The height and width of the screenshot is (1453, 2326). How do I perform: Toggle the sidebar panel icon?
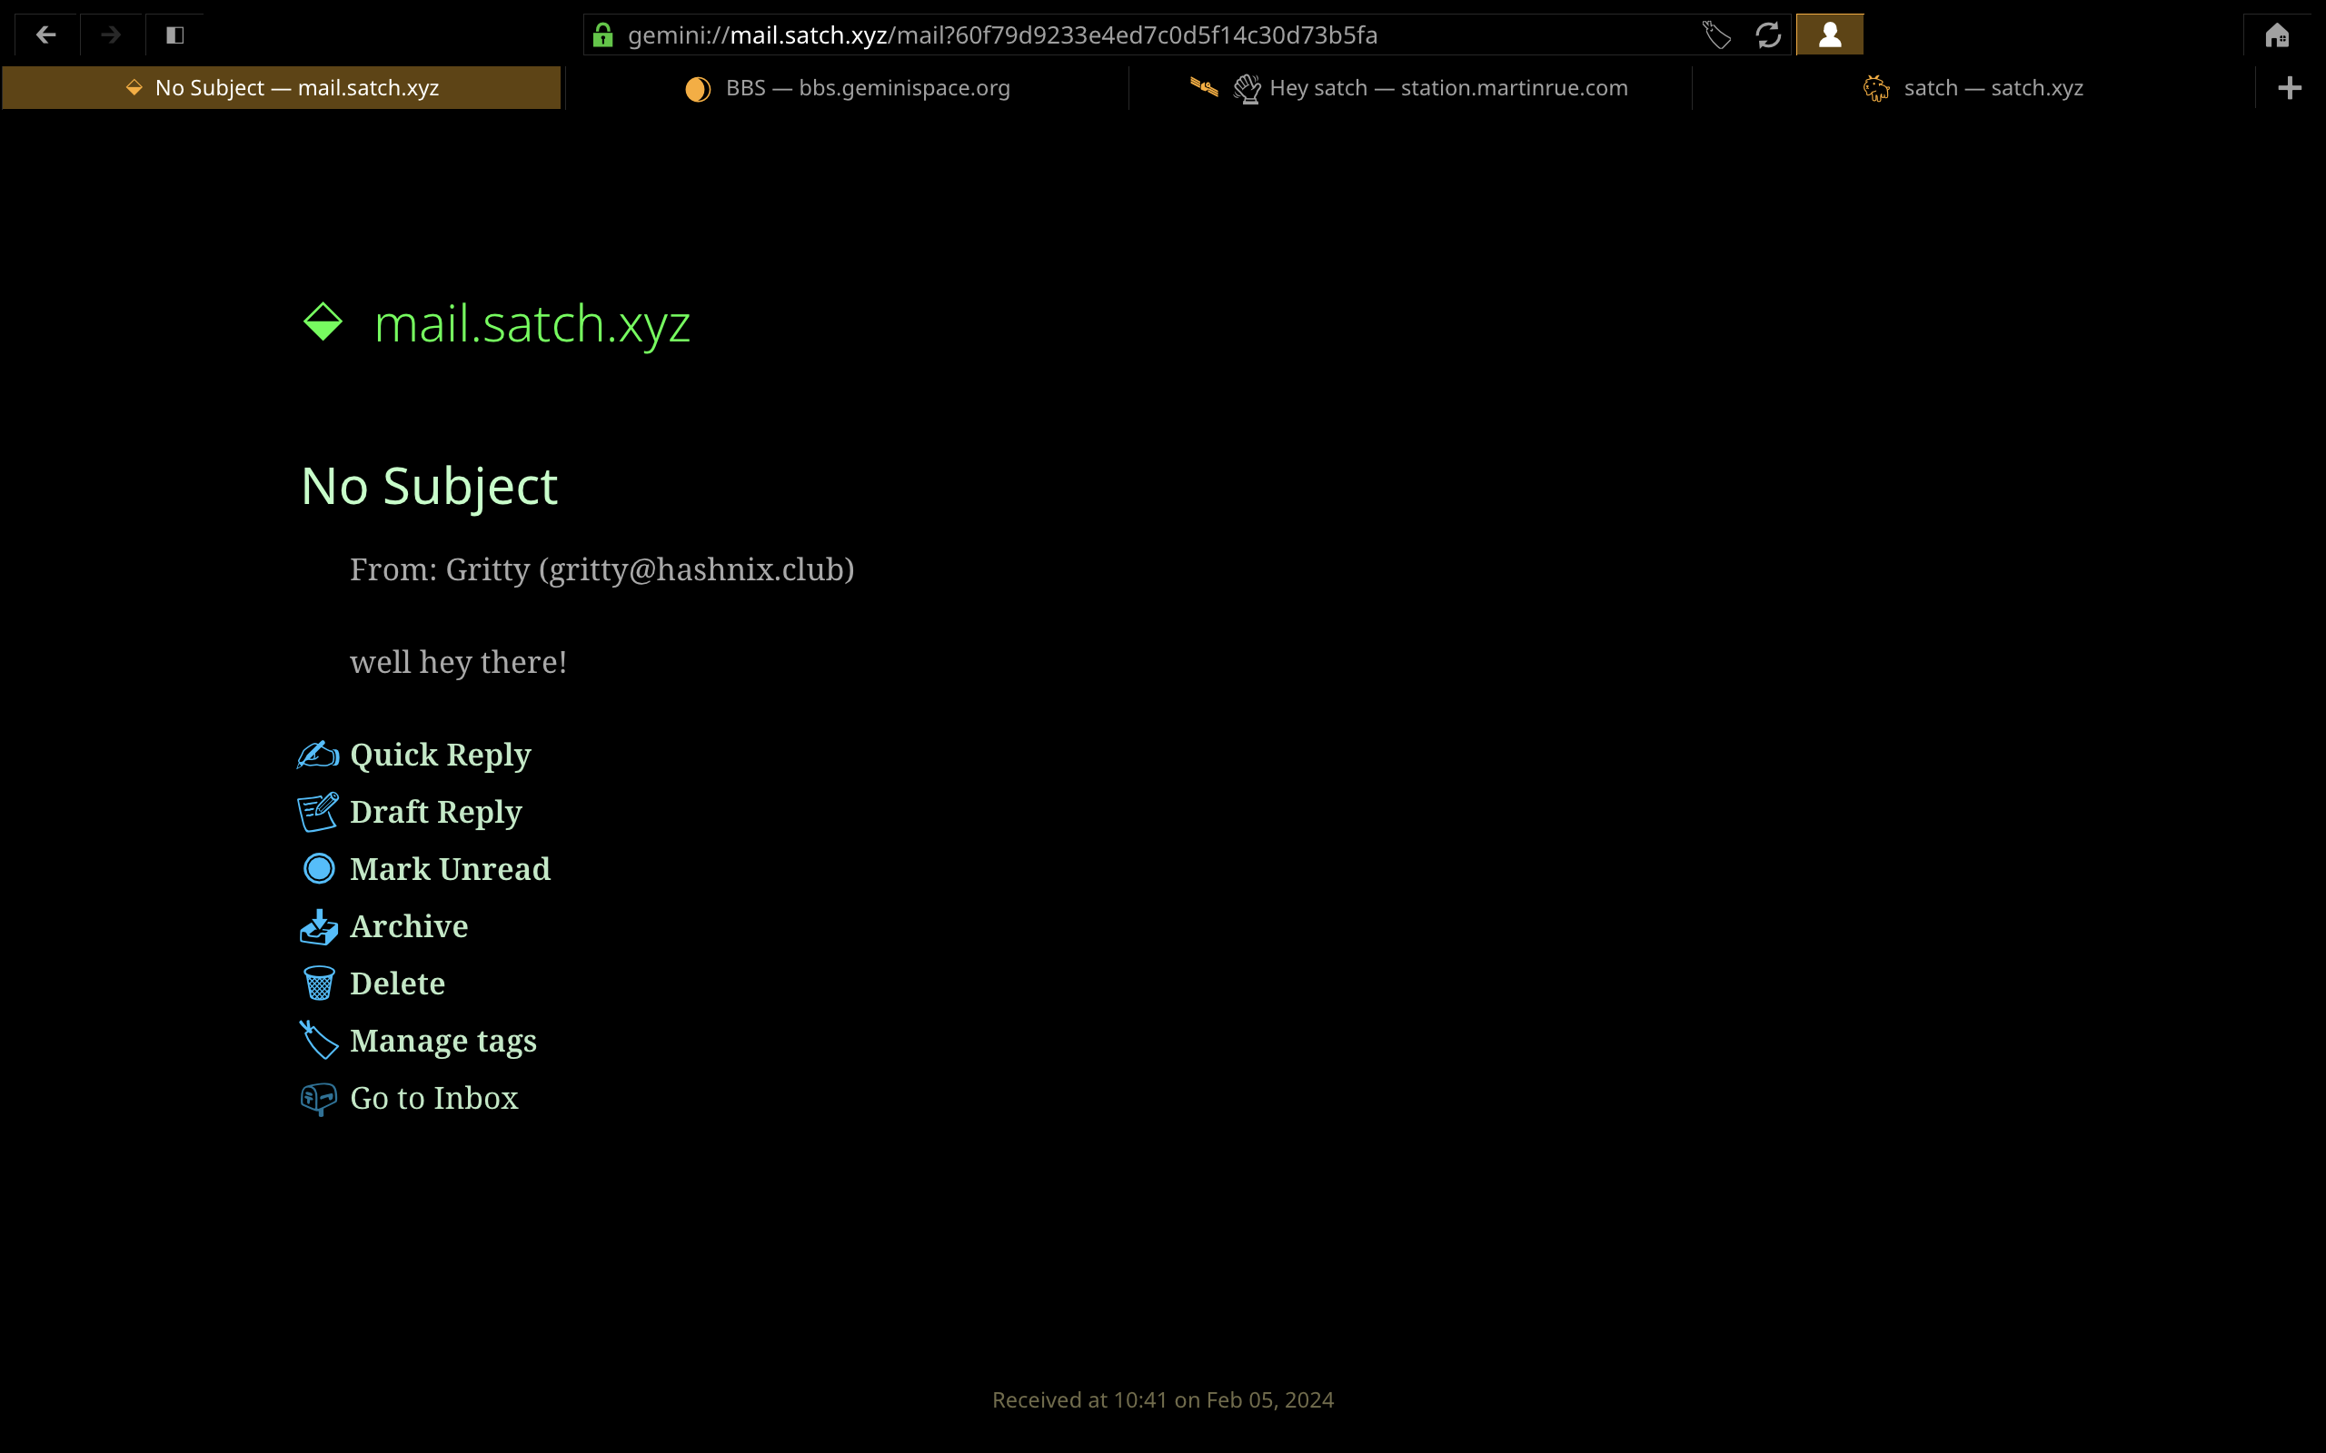click(x=175, y=35)
